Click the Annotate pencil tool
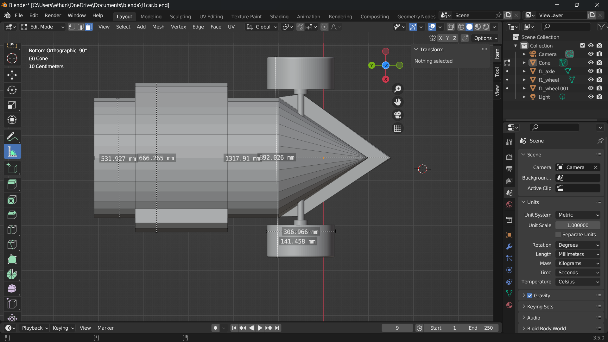This screenshot has width=608, height=342. click(x=12, y=137)
